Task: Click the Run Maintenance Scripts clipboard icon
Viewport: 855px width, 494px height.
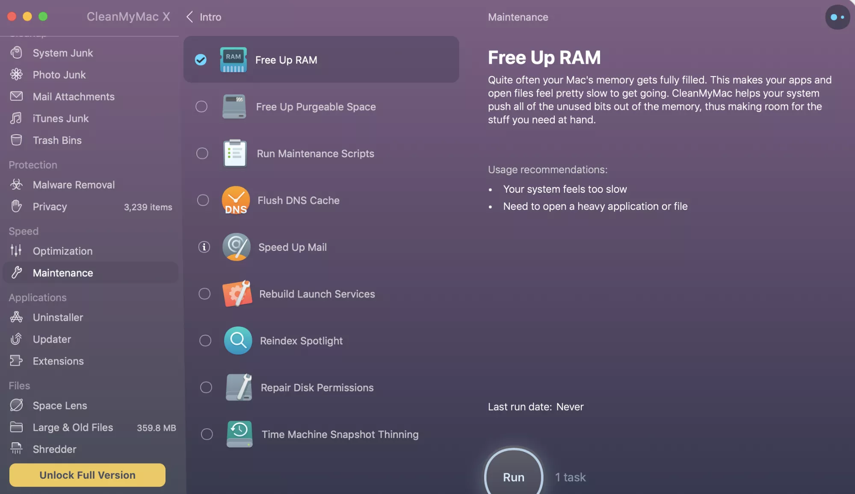Action: 235,153
